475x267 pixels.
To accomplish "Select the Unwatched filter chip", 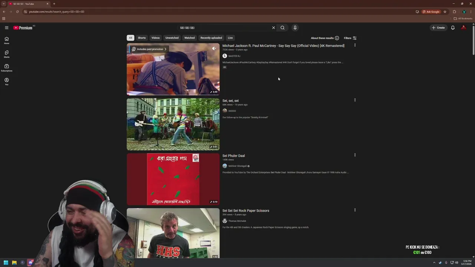I will [172, 38].
